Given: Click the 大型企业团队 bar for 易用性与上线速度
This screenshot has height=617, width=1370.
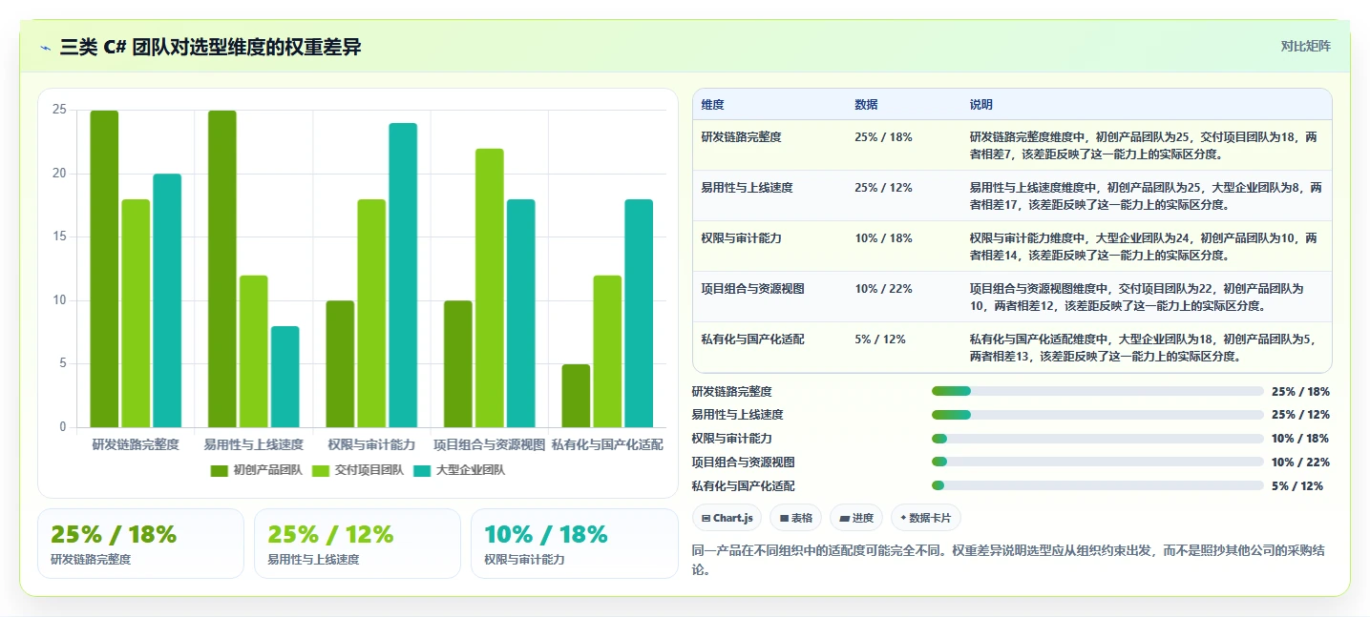Looking at the screenshot, I should (x=285, y=377).
